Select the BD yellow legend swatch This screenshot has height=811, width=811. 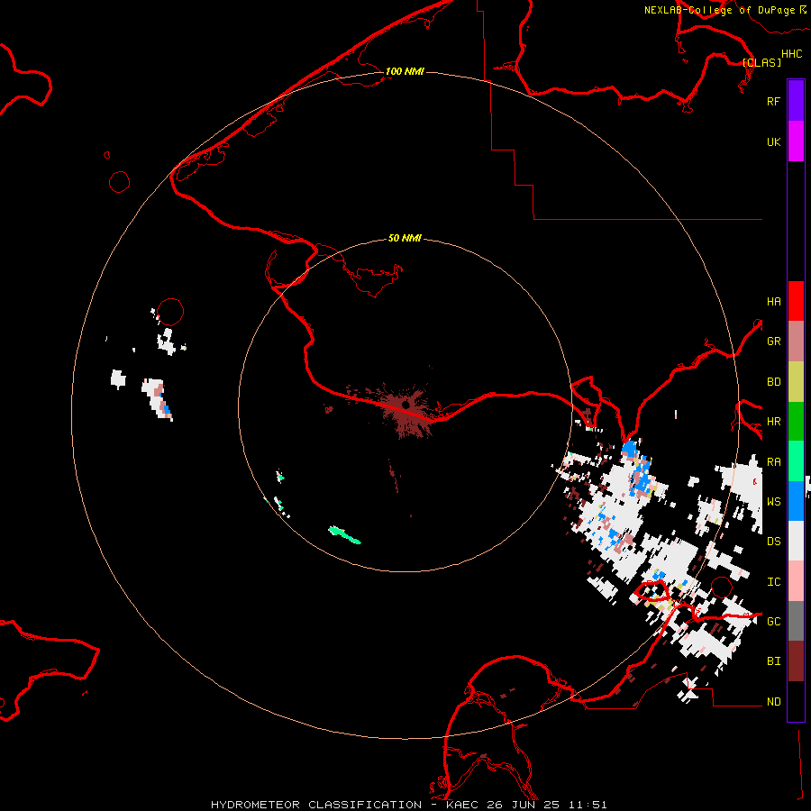coord(796,382)
